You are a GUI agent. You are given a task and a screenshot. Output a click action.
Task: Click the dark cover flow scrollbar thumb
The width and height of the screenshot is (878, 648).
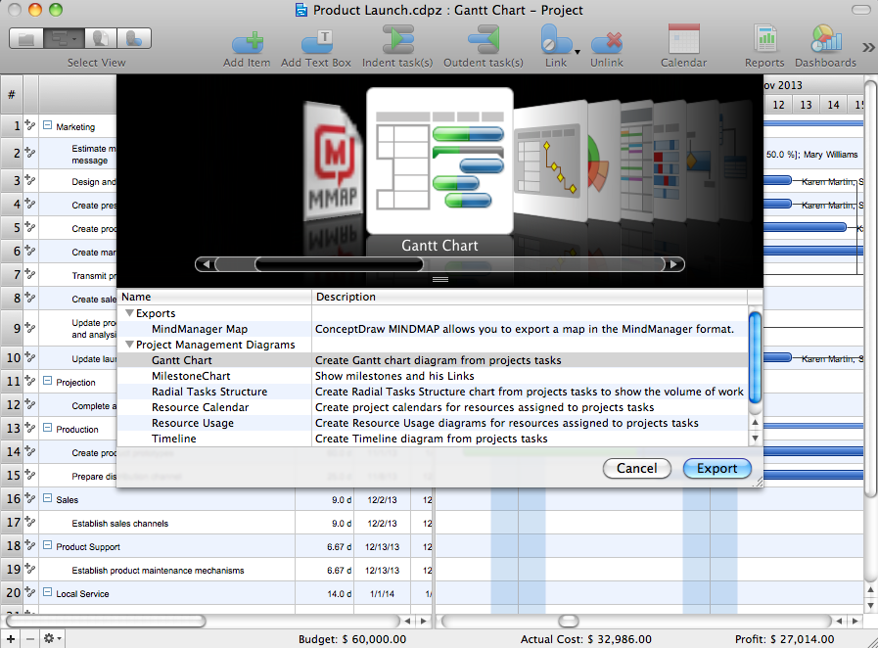pos(339,264)
